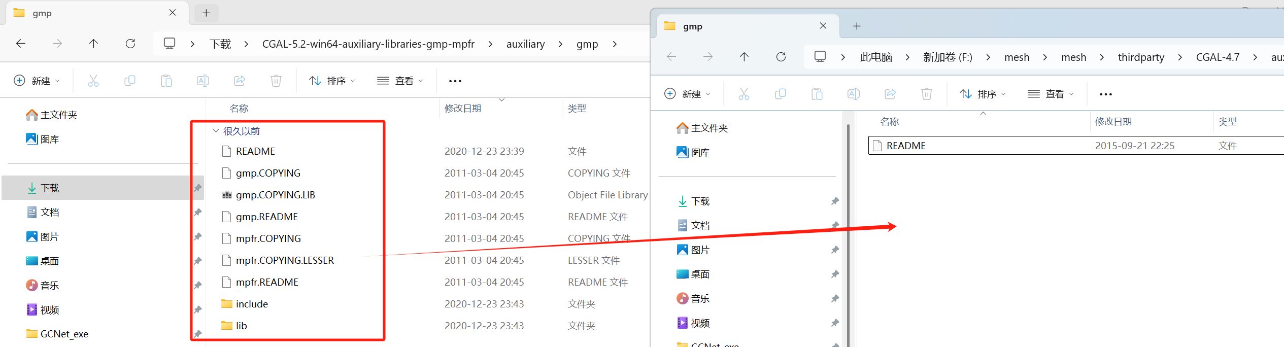Expand chevron after 下载 in left address bar
This screenshot has height=347, width=1284.
246,44
